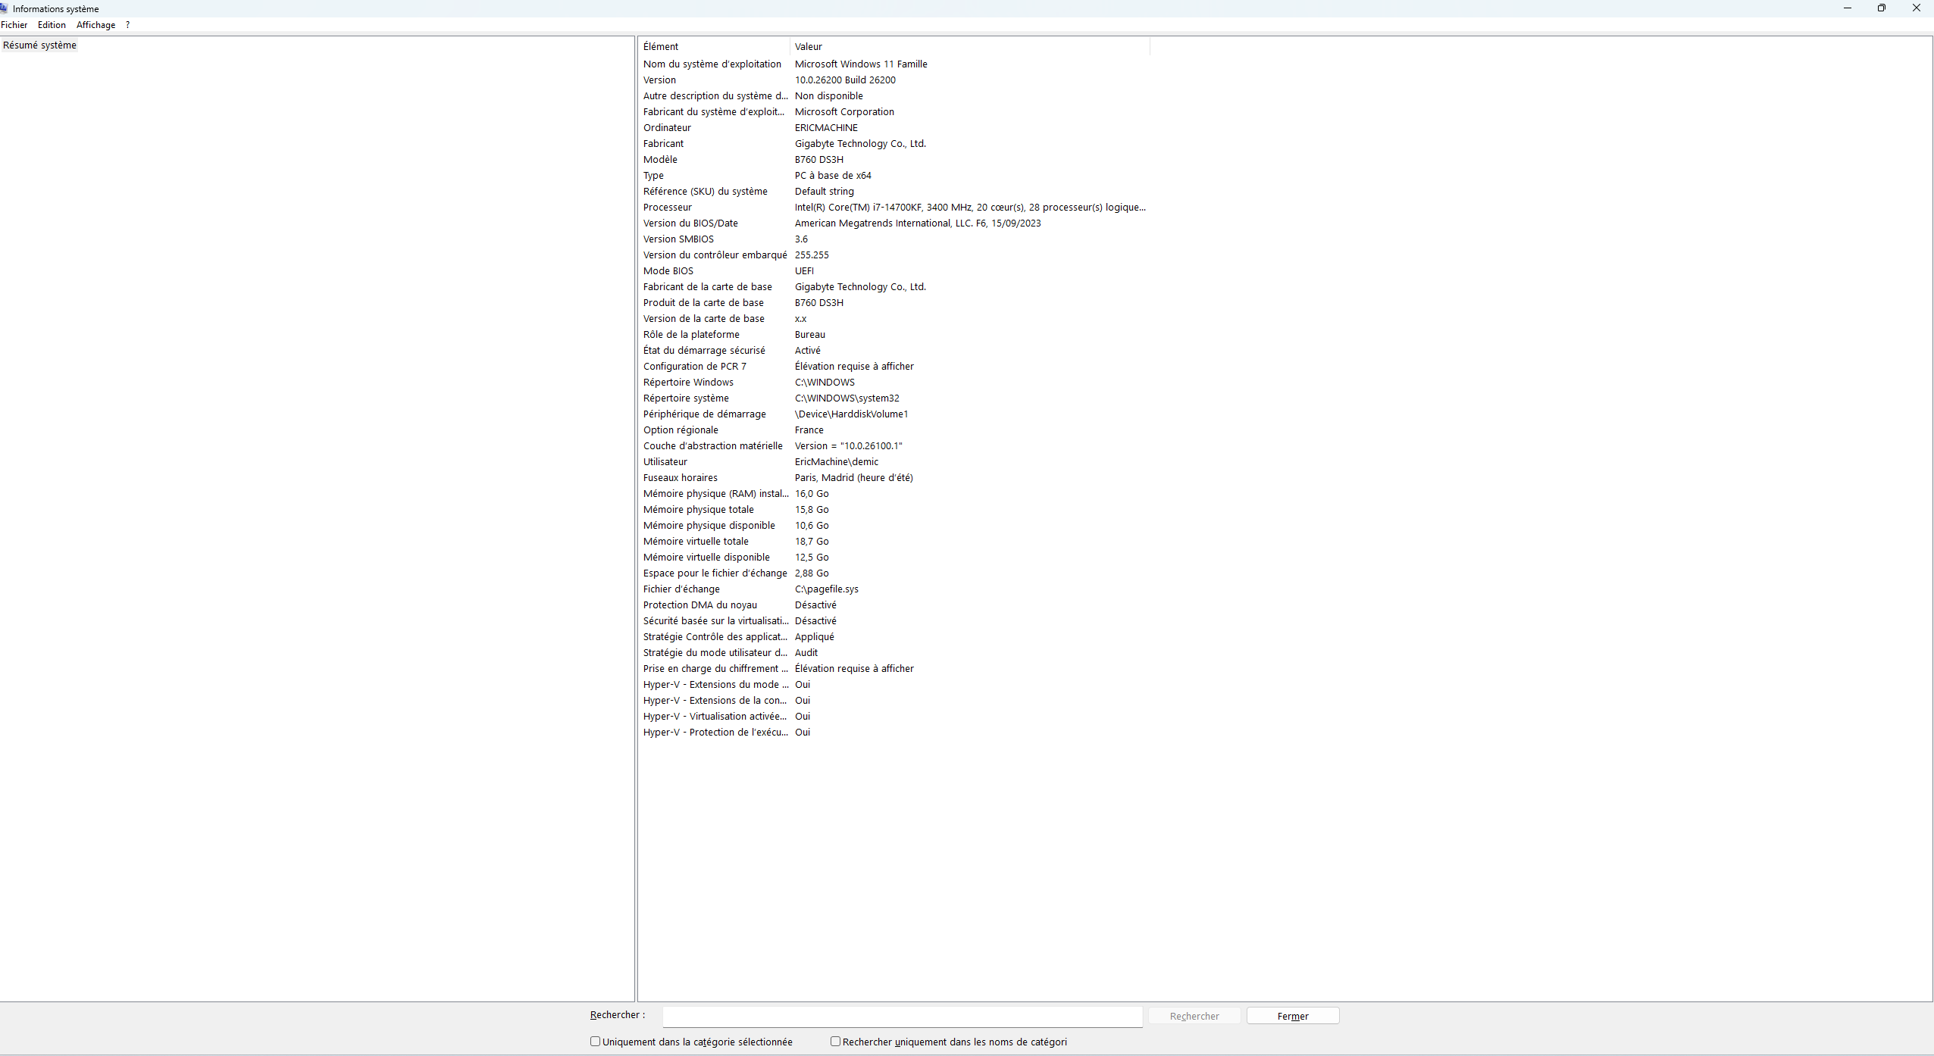Select the Mémoire physique totale row
Image resolution: width=1934 pixels, height=1056 pixels.
click(x=894, y=510)
